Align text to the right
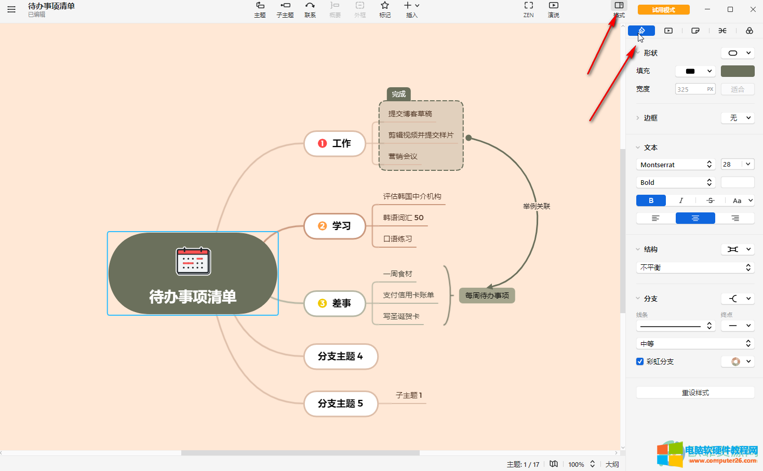This screenshot has height=471, width=763. point(735,218)
